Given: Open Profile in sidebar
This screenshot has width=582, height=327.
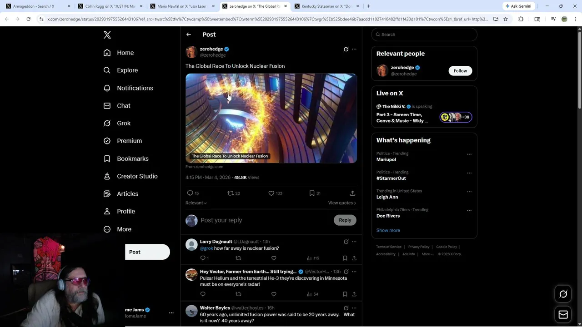Looking at the screenshot, I should (x=119, y=212).
